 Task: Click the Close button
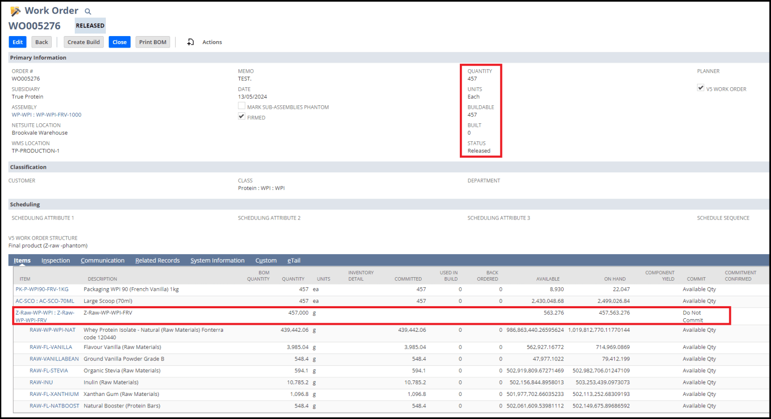click(x=119, y=42)
